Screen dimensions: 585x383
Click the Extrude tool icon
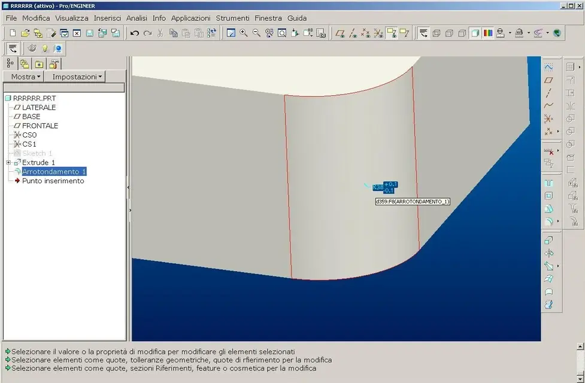click(x=548, y=241)
